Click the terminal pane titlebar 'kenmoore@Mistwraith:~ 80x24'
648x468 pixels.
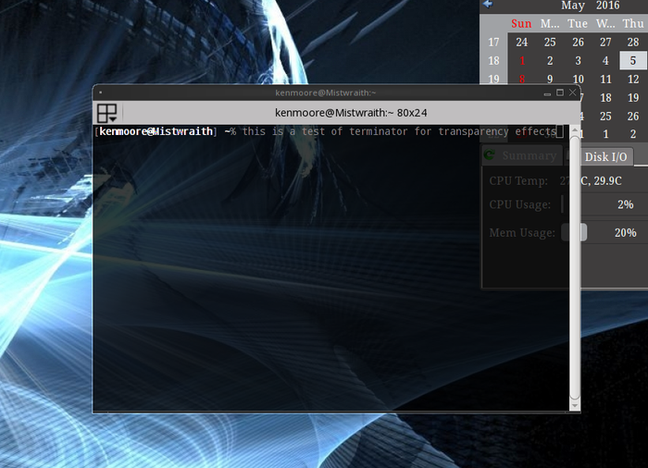[x=351, y=113]
